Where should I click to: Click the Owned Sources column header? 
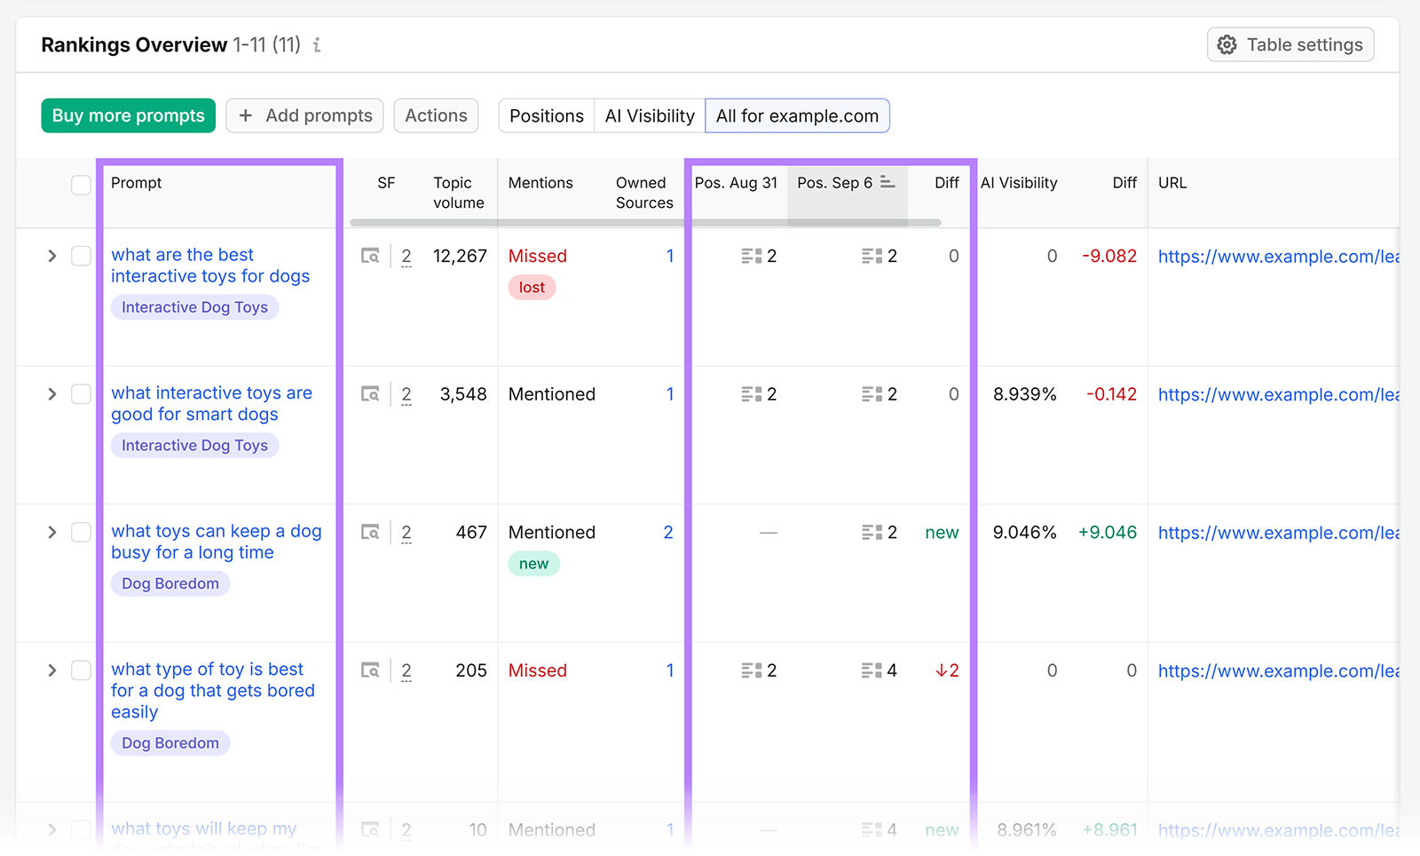pos(644,193)
